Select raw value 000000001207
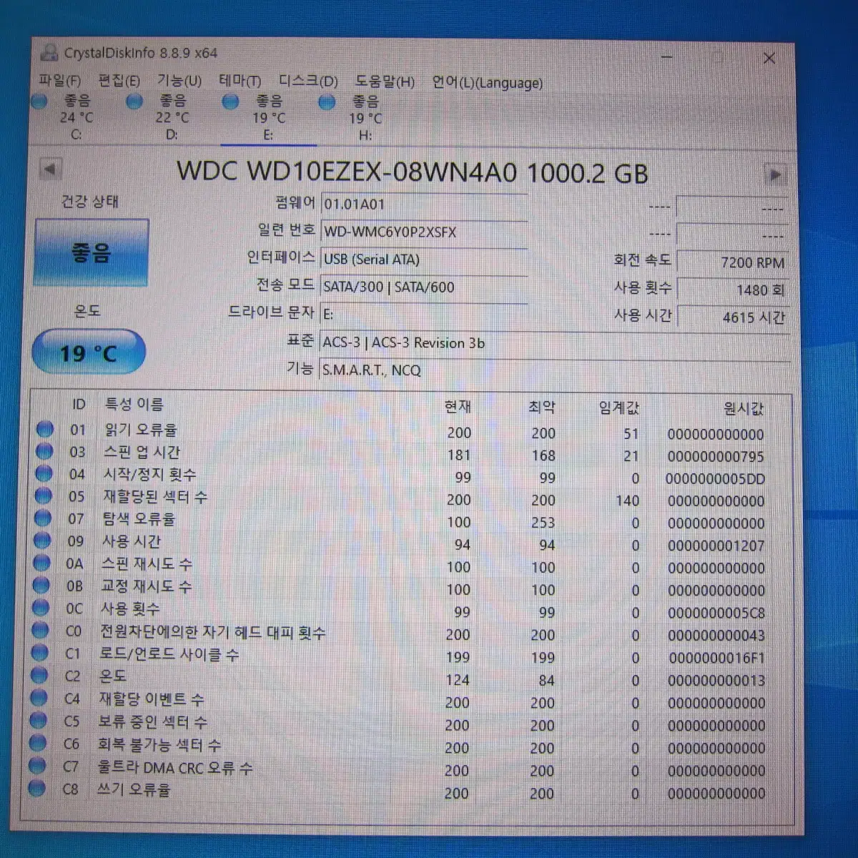 [716, 546]
